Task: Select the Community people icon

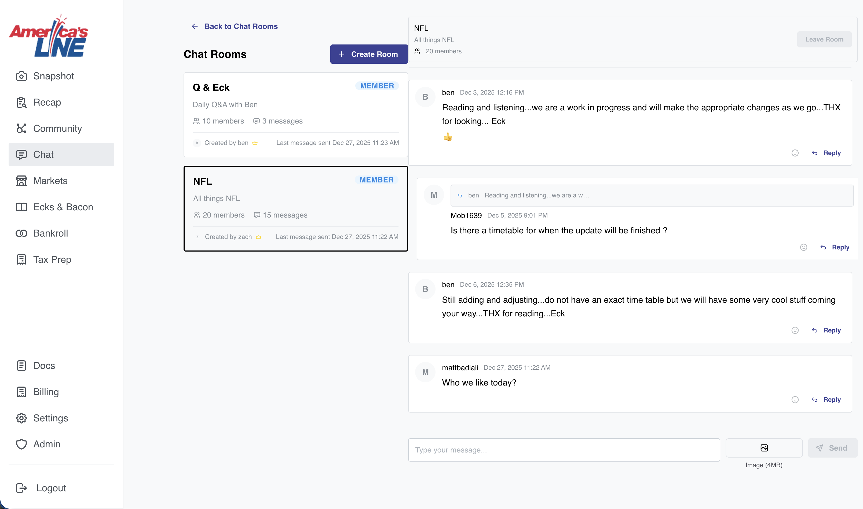Action: coord(21,129)
